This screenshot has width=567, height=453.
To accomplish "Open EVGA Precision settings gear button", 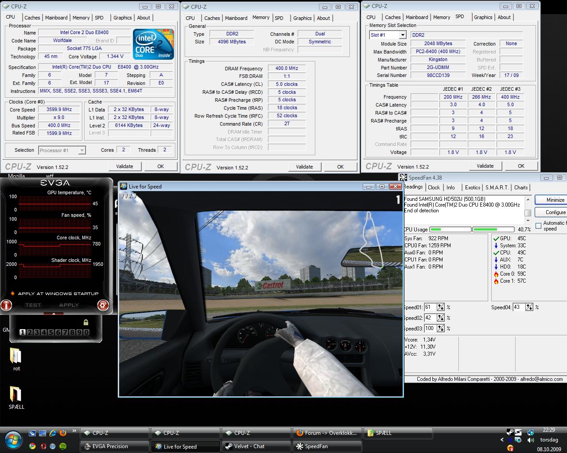I will [x=103, y=305].
